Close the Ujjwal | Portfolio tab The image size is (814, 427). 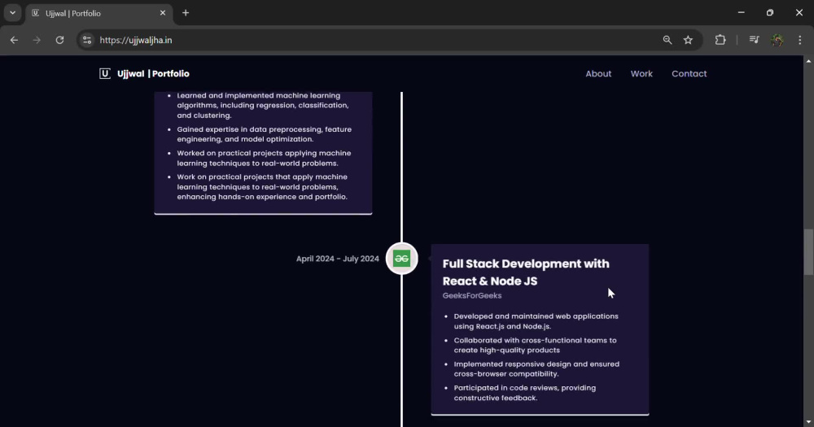tap(163, 13)
